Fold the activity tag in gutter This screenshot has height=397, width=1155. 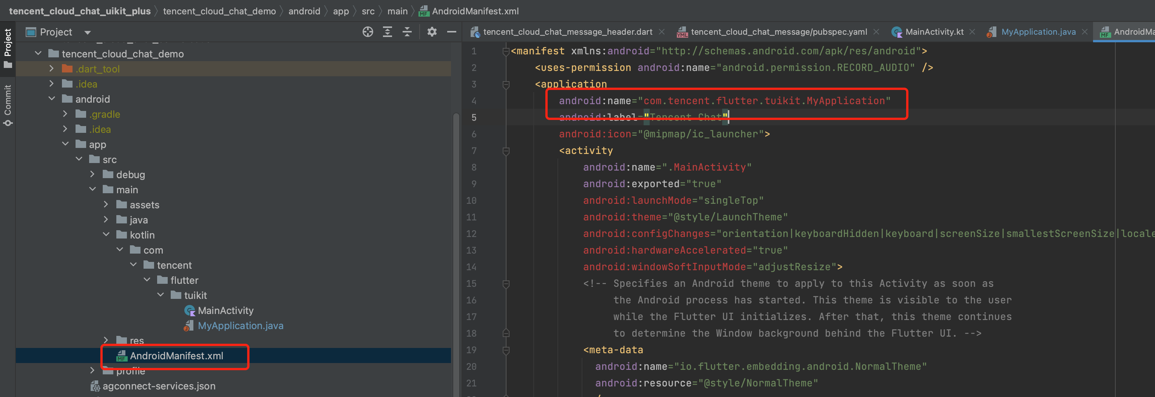(506, 151)
